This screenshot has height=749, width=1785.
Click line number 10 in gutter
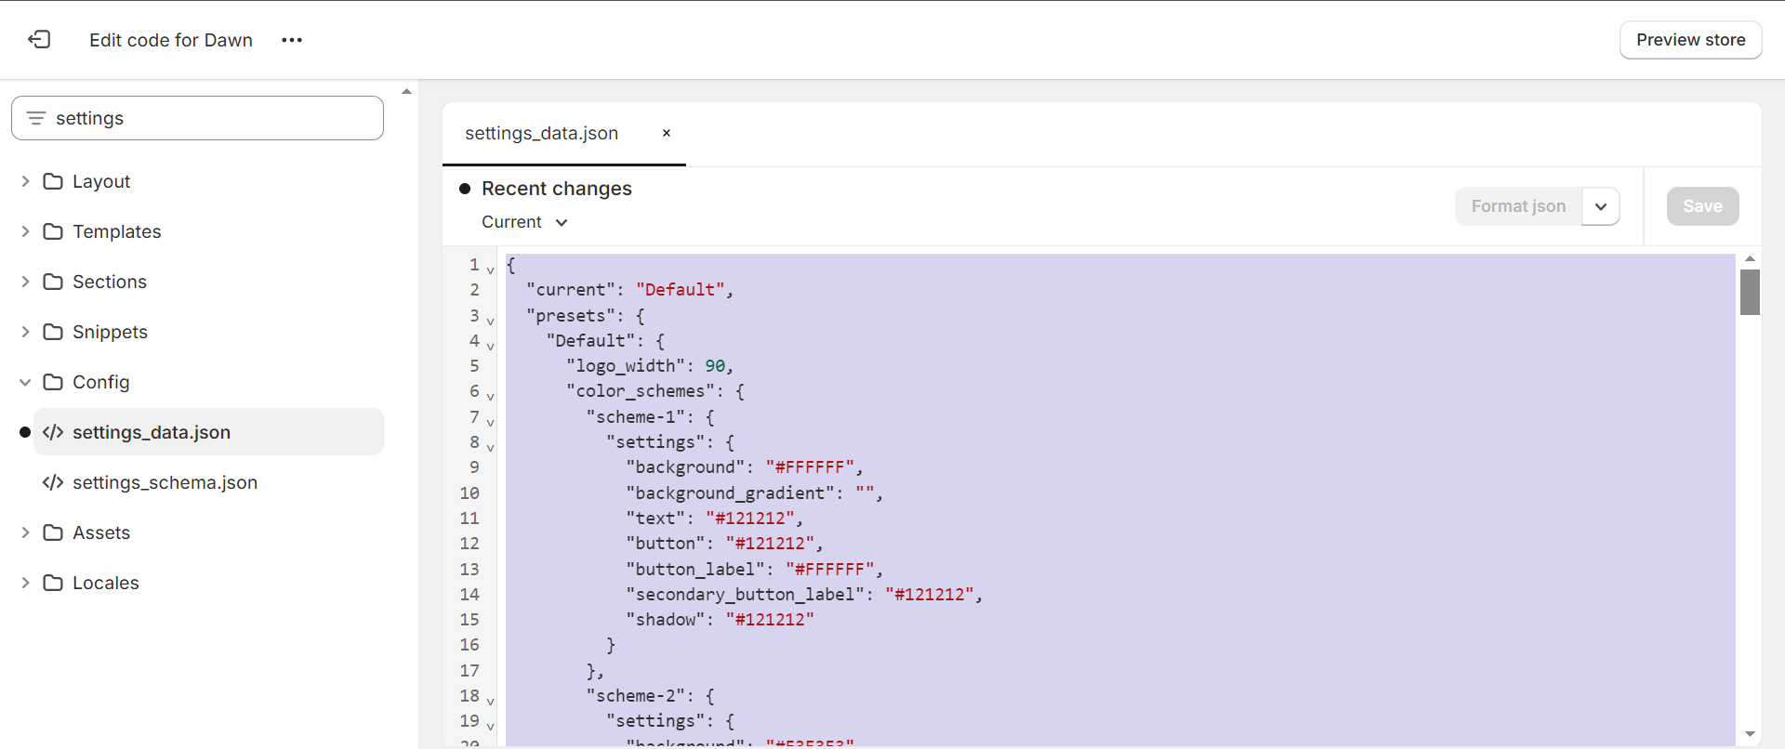469,493
